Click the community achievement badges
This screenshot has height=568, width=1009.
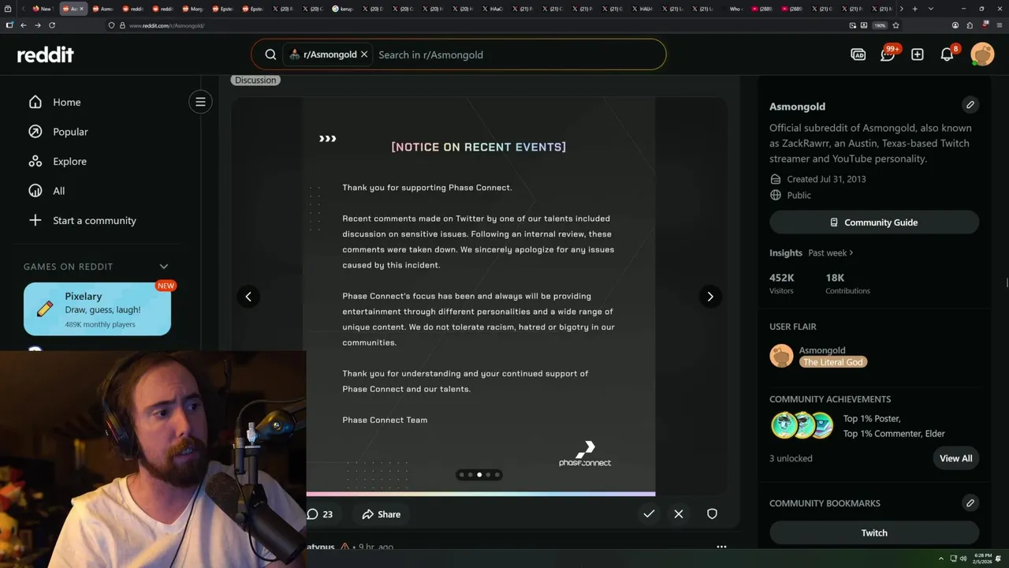point(802,425)
